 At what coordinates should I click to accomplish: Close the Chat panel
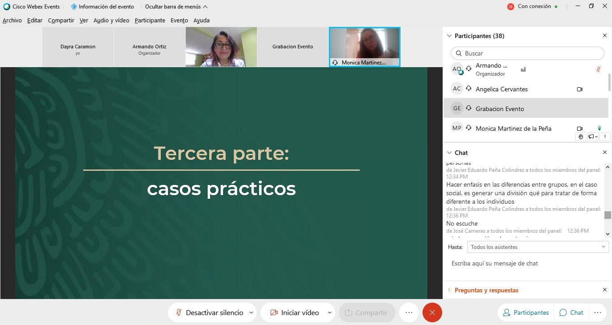point(604,153)
